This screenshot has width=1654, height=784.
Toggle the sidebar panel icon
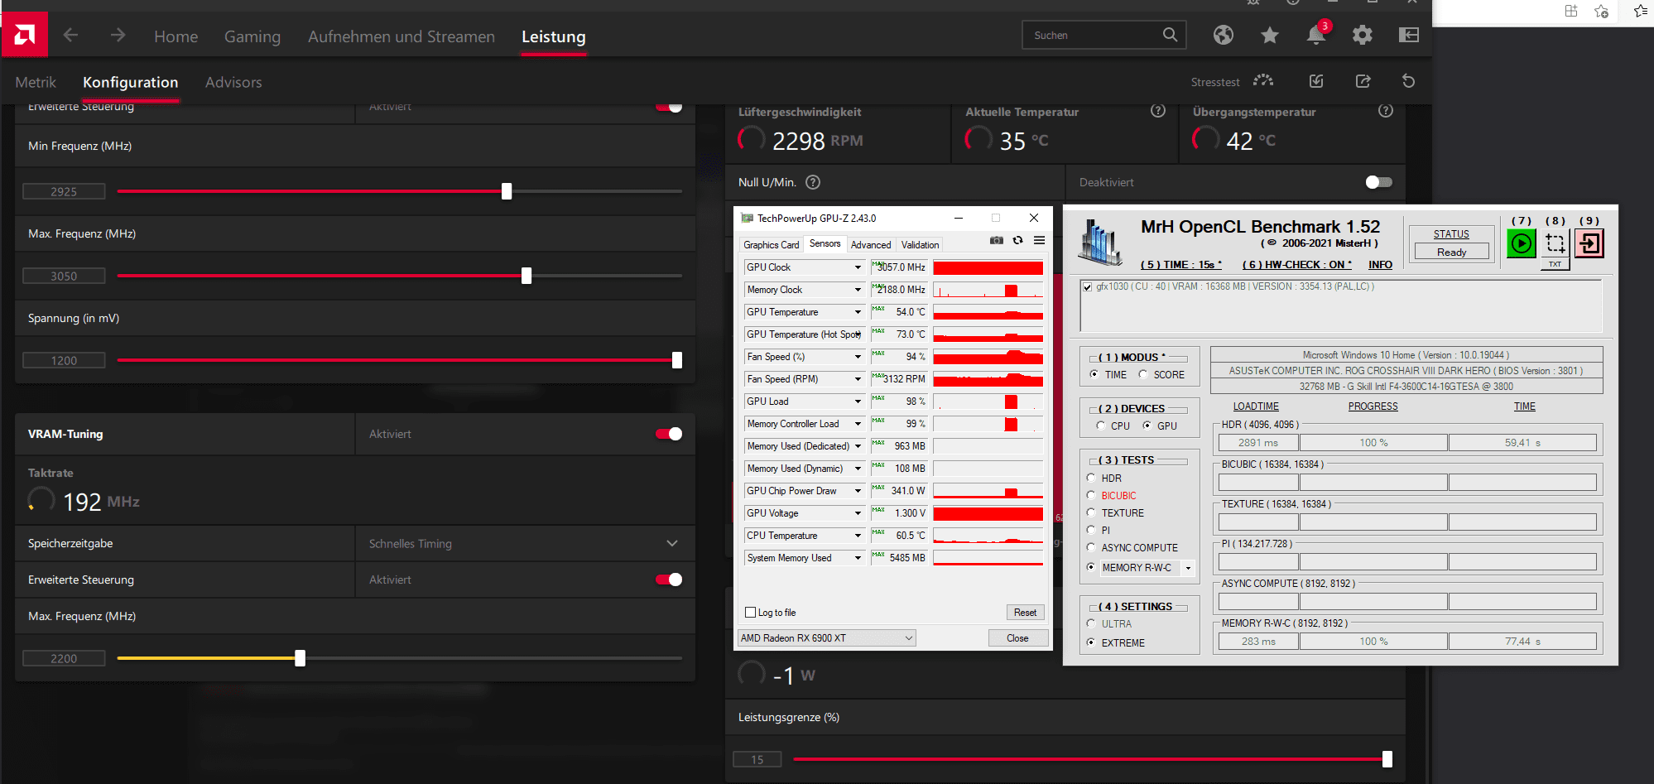click(x=1409, y=35)
